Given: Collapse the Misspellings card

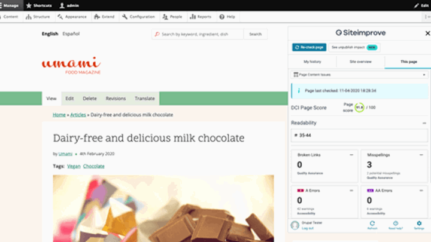Looking at the screenshot, I should pyautogui.click(x=421, y=155).
